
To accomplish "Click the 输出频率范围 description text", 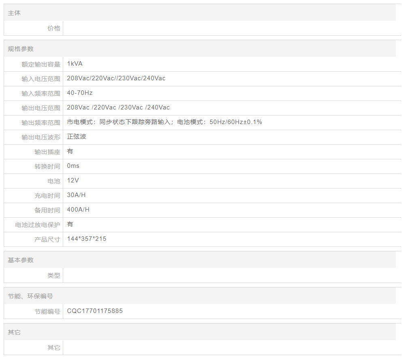I will (x=164, y=122).
